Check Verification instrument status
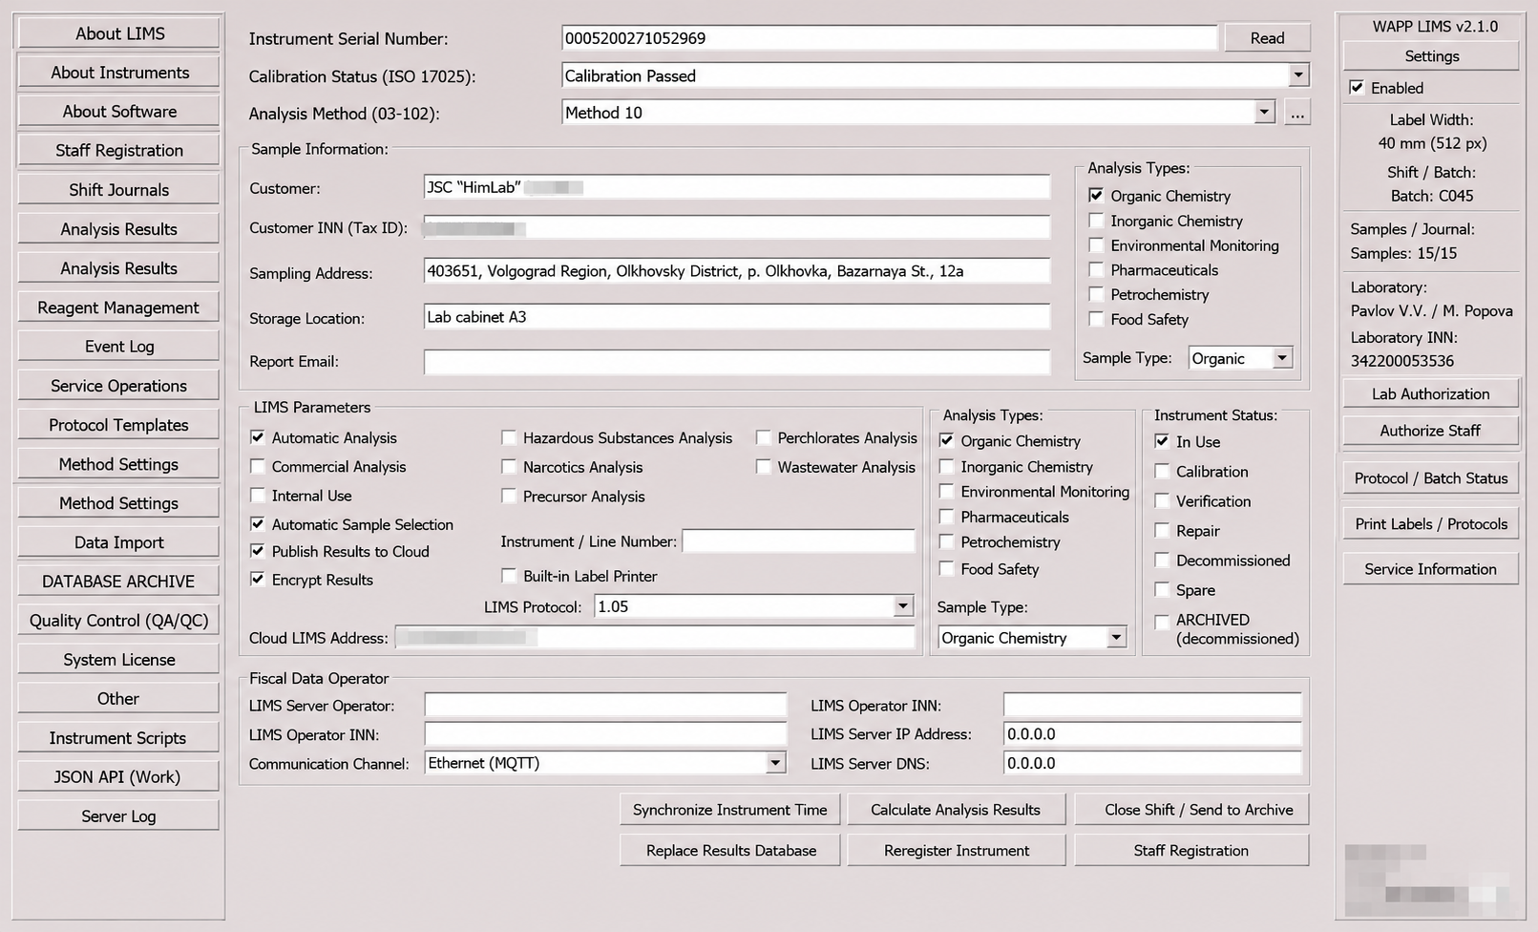Screen dimensions: 1538x932 (1162, 501)
